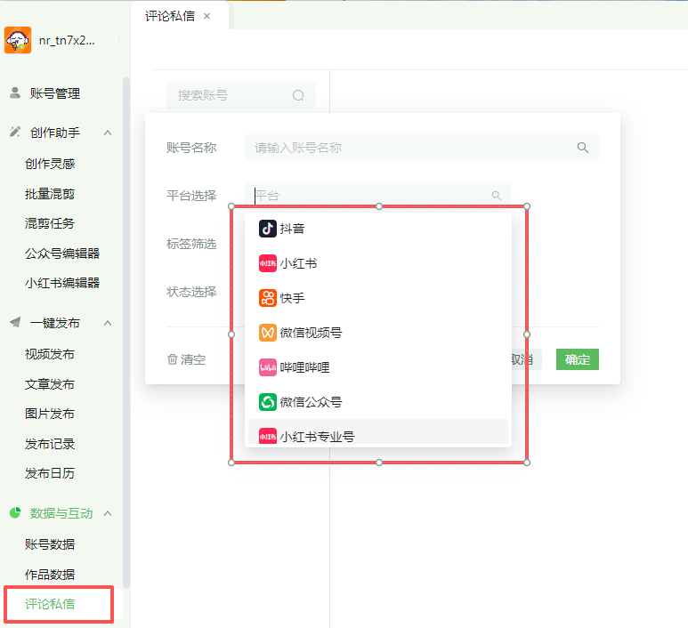Open 公众号编辑器 menu item
688x628 pixels.
tap(62, 253)
